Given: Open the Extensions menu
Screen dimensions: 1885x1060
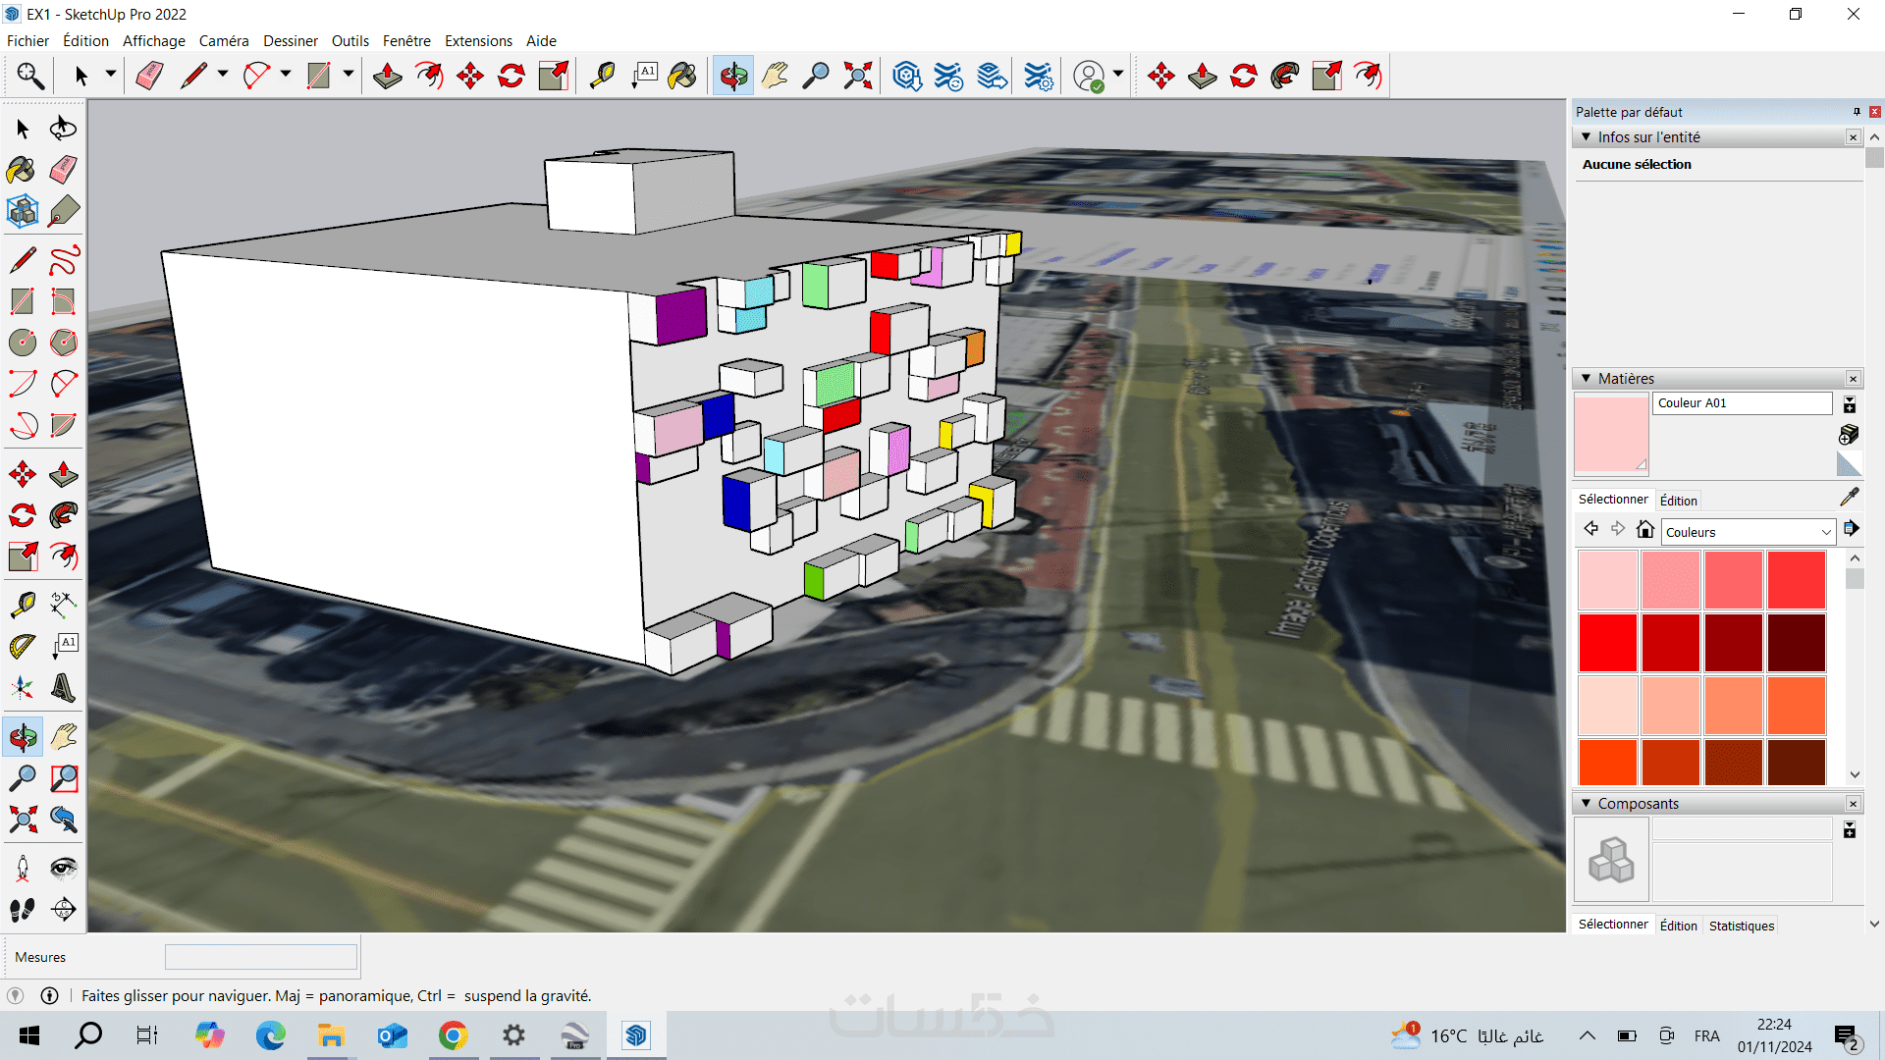Looking at the screenshot, I should (x=478, y=41).
